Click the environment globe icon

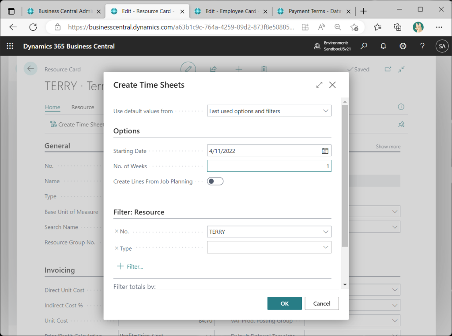(317, 46)
